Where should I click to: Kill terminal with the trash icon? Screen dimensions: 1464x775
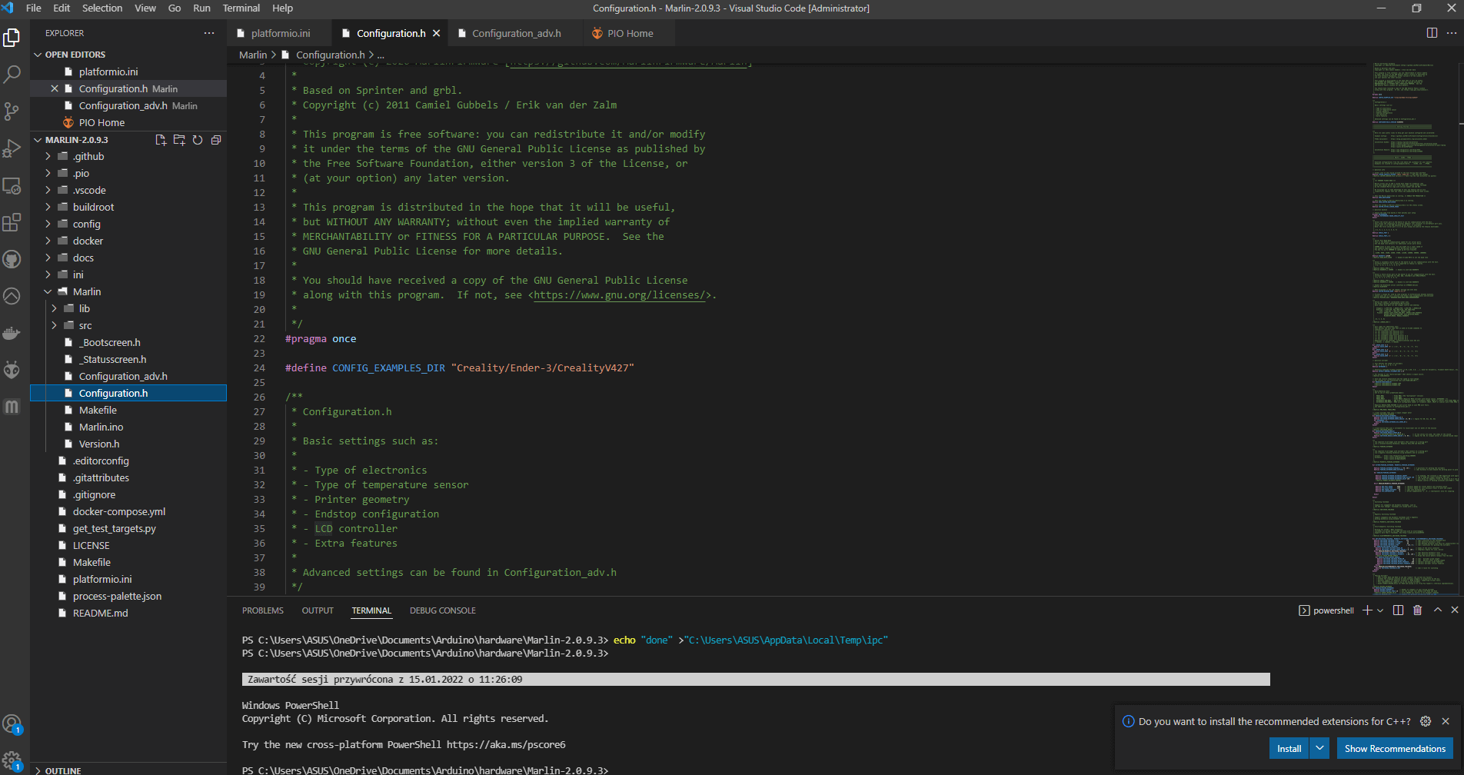pyautogui.click(x=1417, y=610)
